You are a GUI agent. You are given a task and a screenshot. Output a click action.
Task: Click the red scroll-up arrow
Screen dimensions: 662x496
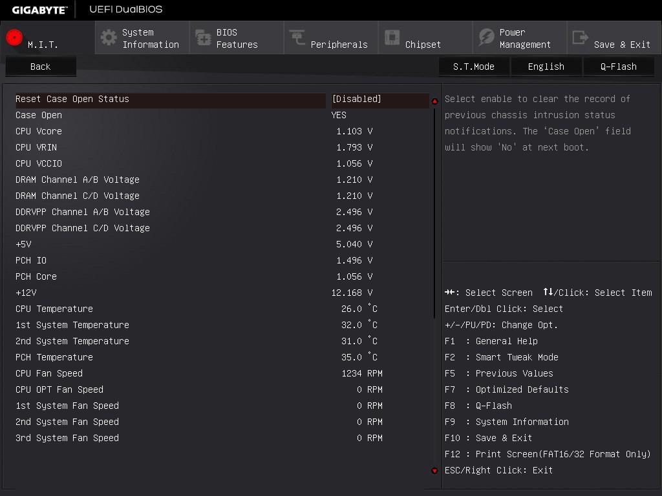click(434, 101)
